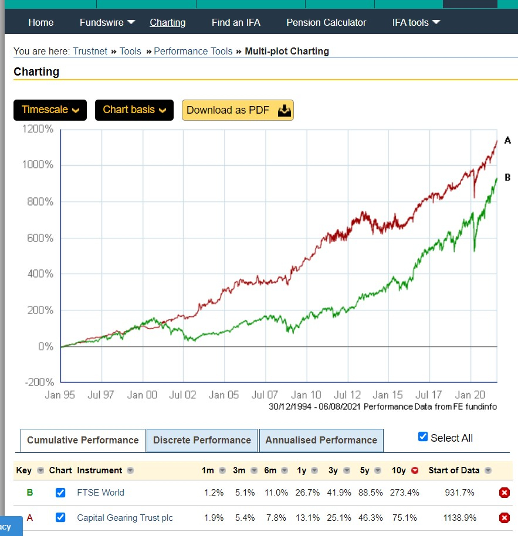Click FTSE World 10y value 273.4%
Image resolution: width=518 pixels, height=536 pixels.
pos(404,493)
